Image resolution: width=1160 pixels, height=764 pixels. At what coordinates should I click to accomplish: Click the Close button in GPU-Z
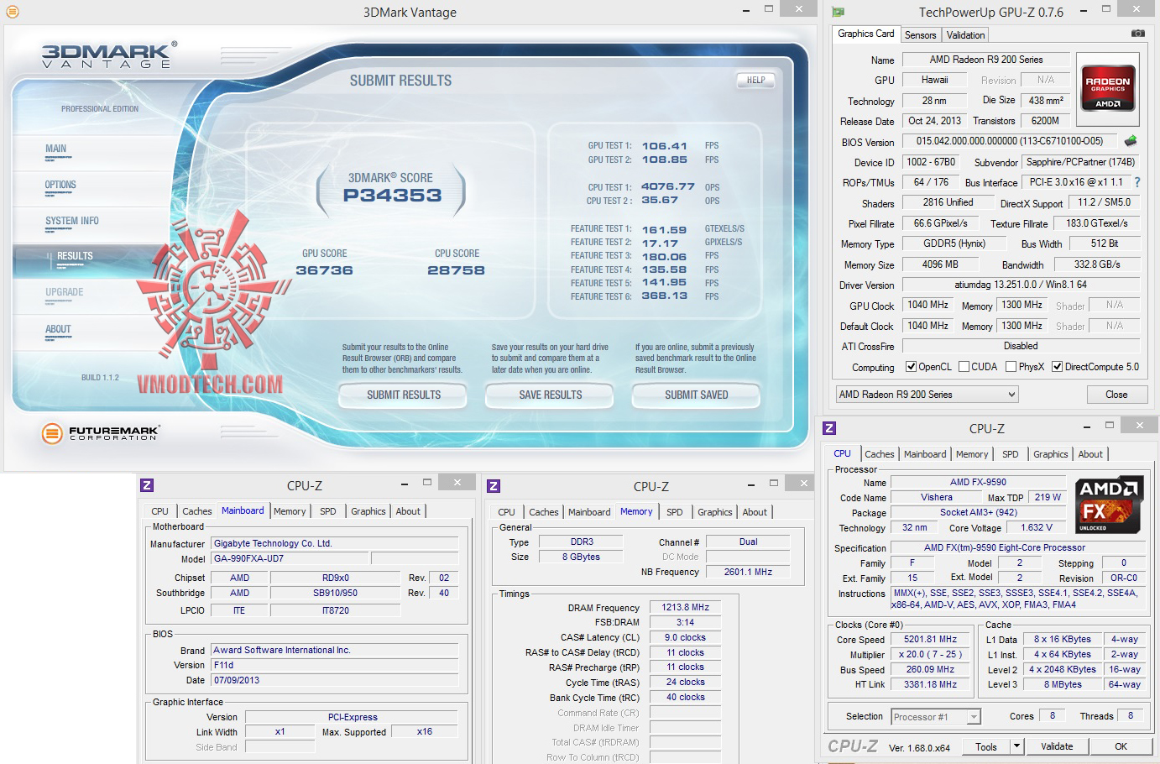tap(1116, 395)
